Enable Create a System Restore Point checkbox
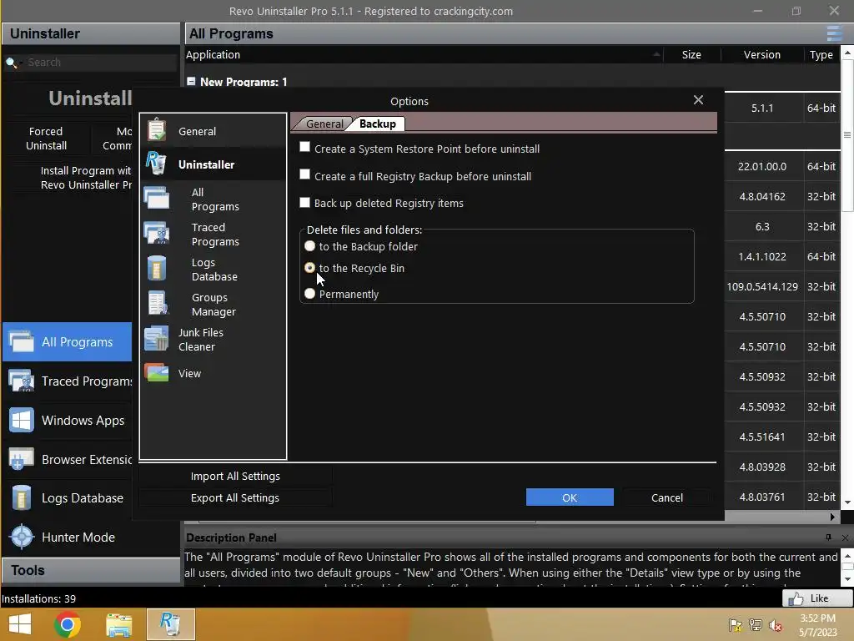The width and height of the screenshot is (854, 641). click(305, 147)
